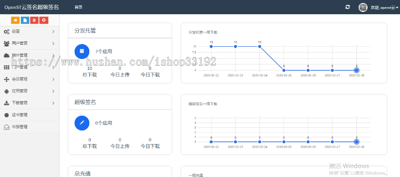Open the 用户管理 sidebar menu
Viewport: 400px width, 177px height.
pyautogui.click(x=30, y=44)
